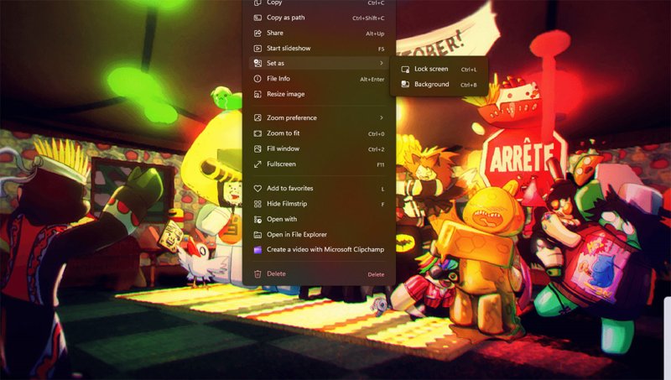
Task: Expand Zoom preference submenu chevron
Action: click(x=382, y=117)
